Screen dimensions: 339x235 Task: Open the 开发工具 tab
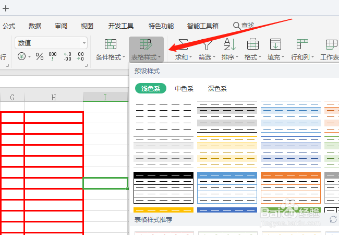click(x=121, y=26)
